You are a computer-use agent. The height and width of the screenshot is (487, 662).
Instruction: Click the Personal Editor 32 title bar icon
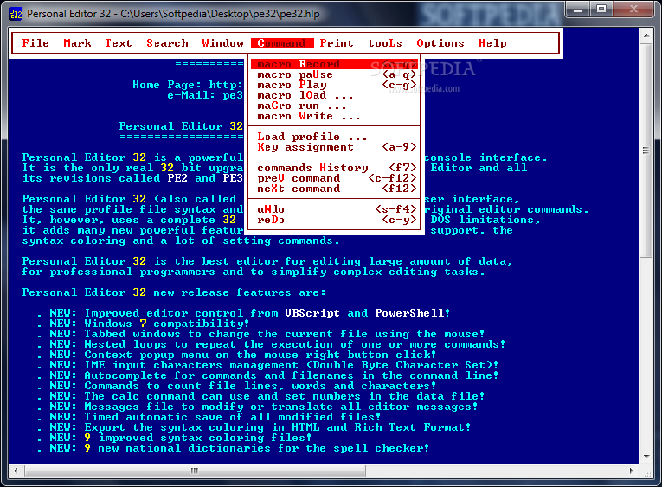[16, 14]
